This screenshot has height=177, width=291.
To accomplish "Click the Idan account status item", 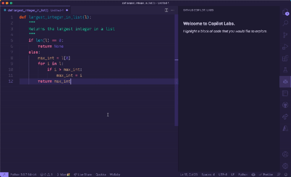I will click(x=63, y=175).
